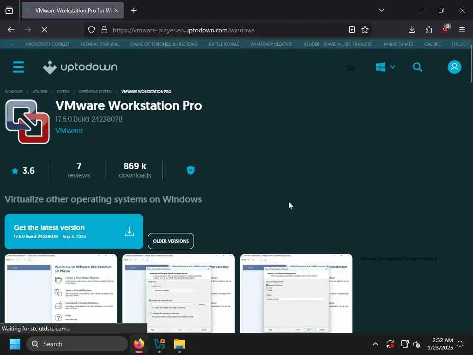Screen dimensions: 473x355
Task: Open XENDER - SHARE MUSIC TRANSFER link
Action: pyautogui.click(x=338, y=44)
